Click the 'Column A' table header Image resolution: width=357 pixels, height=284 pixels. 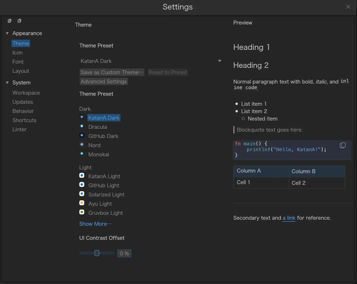(261, 171)
